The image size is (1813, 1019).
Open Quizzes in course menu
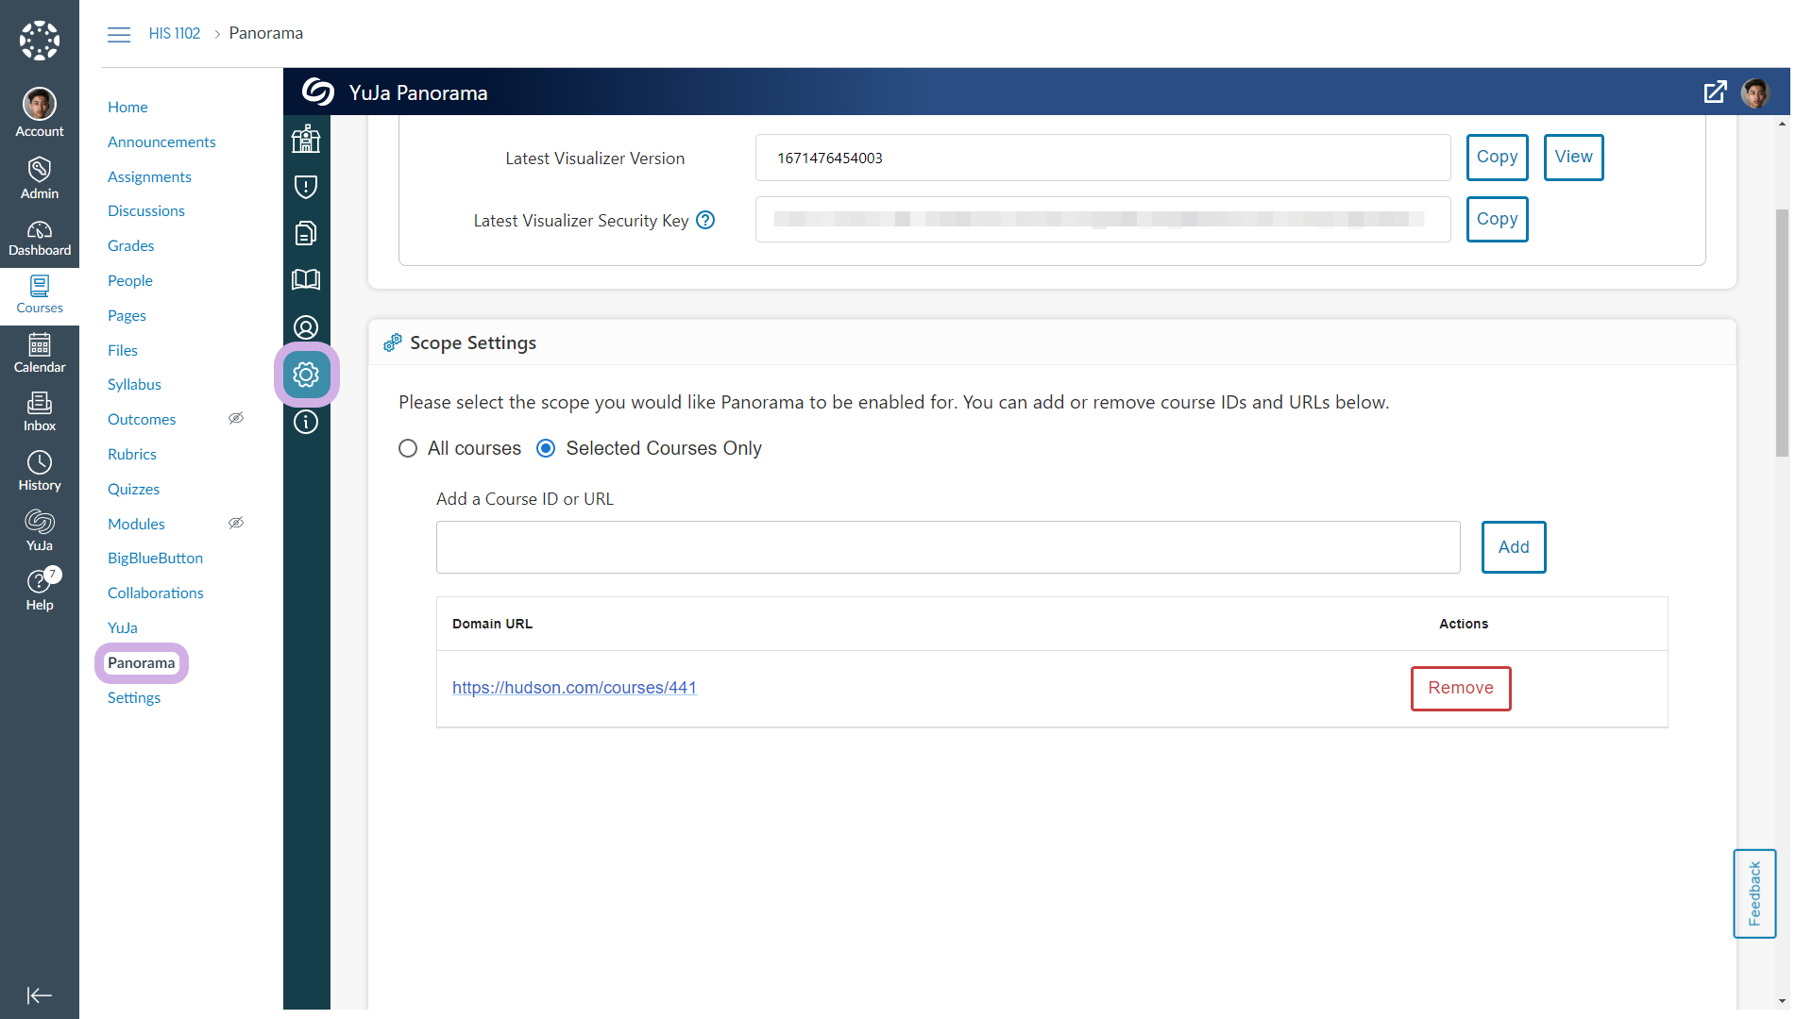133,489
